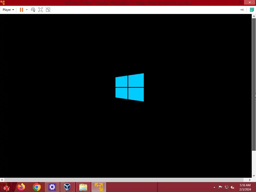Screen dimensions: 256x192
Task: Collapse toolbar device icons with double chevron
Action: coord(242,10)
